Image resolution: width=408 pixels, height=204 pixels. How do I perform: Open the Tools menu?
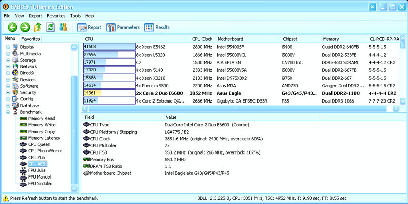point(75,16)
